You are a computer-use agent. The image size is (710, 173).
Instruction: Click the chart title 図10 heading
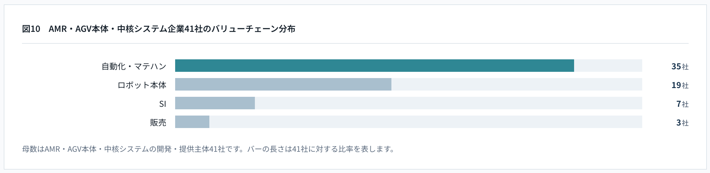point(159,29)
